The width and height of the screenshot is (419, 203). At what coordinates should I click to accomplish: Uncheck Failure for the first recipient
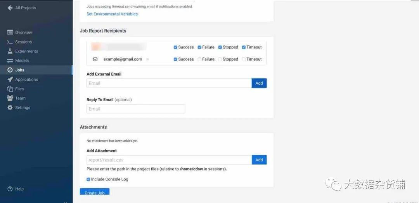199,47
